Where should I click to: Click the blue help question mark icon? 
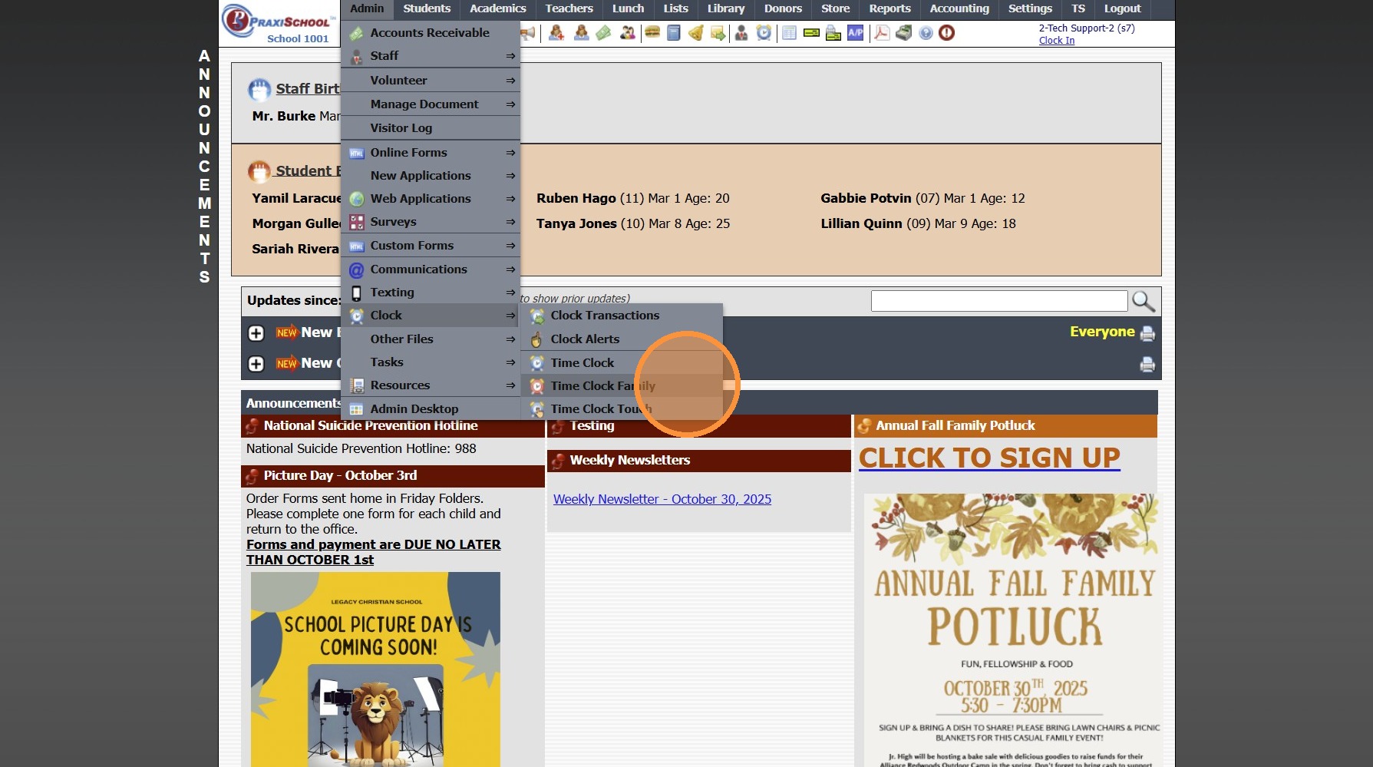926,33
